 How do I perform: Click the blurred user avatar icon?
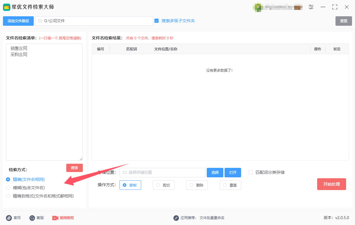[x=259, y=7]
